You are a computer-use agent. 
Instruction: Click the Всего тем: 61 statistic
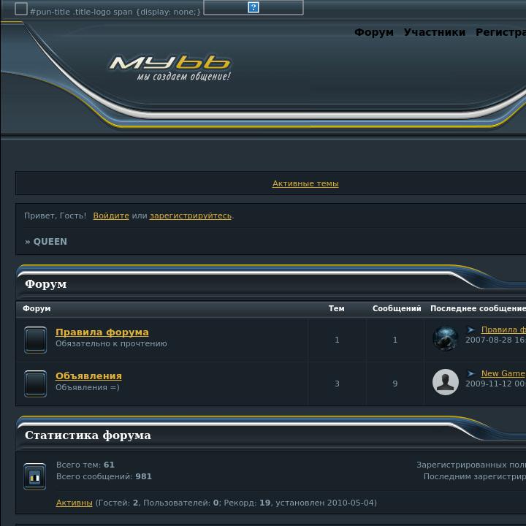[x=85, y=465]
